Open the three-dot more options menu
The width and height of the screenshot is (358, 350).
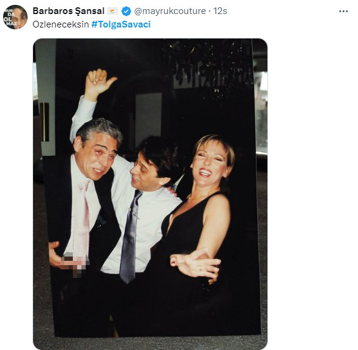click(x=343, y=11)
